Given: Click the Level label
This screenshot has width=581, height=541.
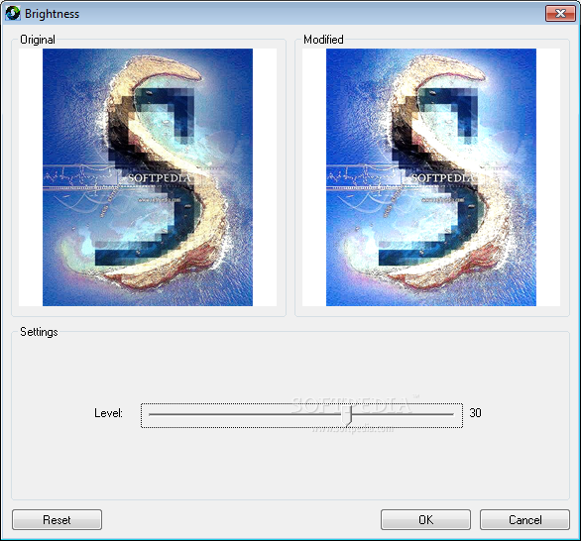Looking at the screenshot, I should pyautogui.click(x=108, y=413).
